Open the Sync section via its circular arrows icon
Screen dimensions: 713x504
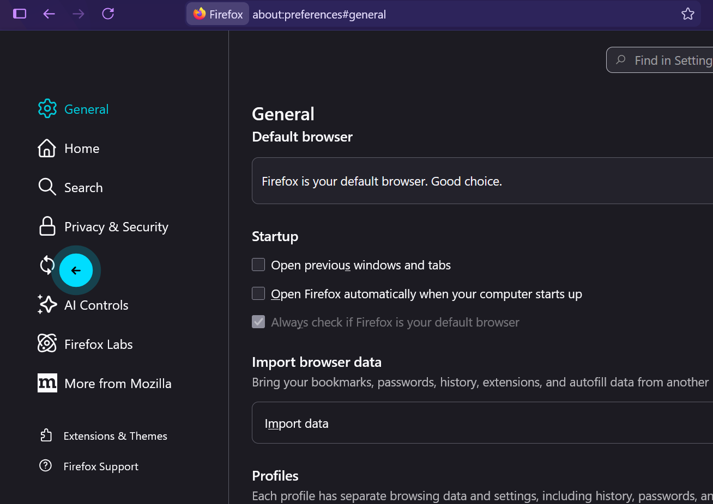[x=47, y=266]
